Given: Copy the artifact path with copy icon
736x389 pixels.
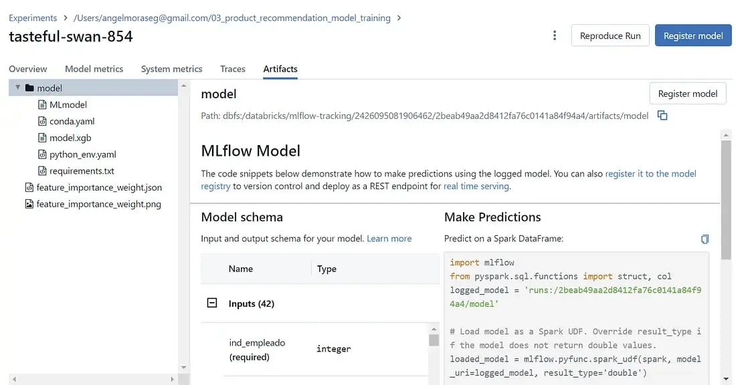Looking at the screenshot, I should (662, 116).
